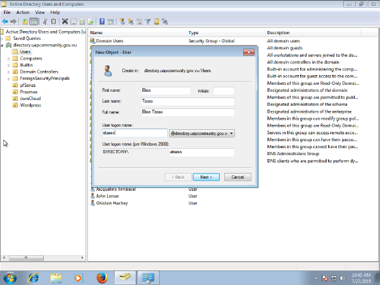Click the User logon name field

point(135,133)
